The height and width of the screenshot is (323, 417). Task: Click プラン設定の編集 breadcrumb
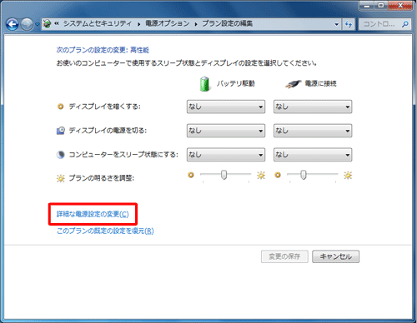click(227, 23)
